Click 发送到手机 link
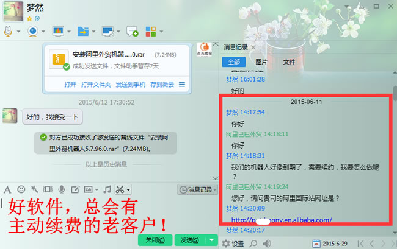Screen dimensions: 397x249 (x=130, y=85)
